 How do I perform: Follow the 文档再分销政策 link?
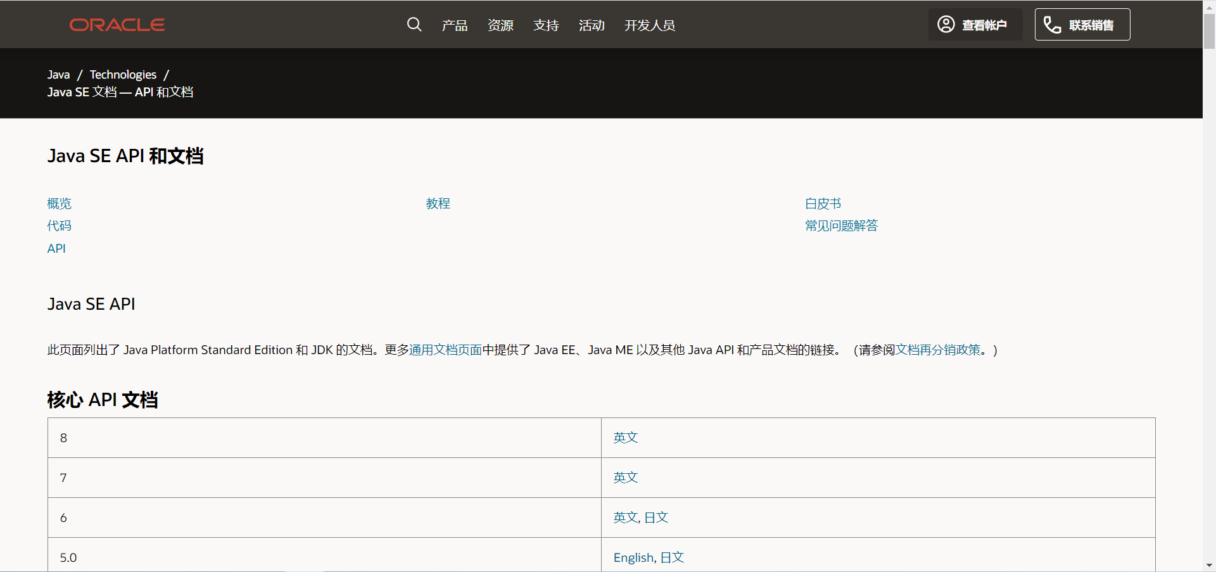point(938,350)
